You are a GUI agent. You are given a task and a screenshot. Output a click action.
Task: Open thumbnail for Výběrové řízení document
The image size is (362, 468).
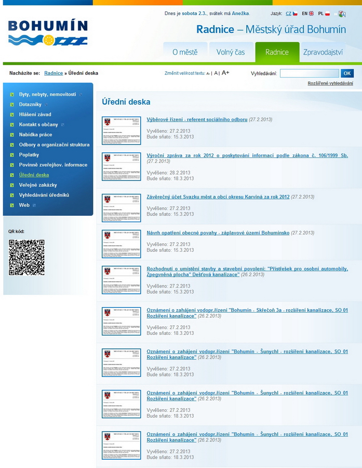122,131
